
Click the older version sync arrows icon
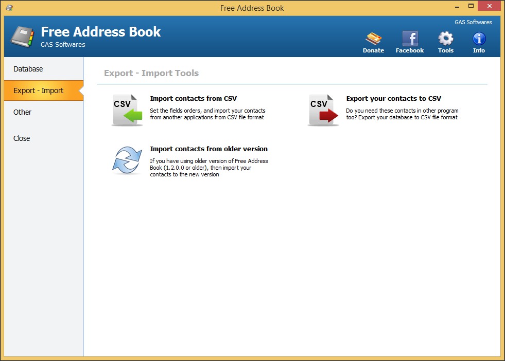[127, 160]
